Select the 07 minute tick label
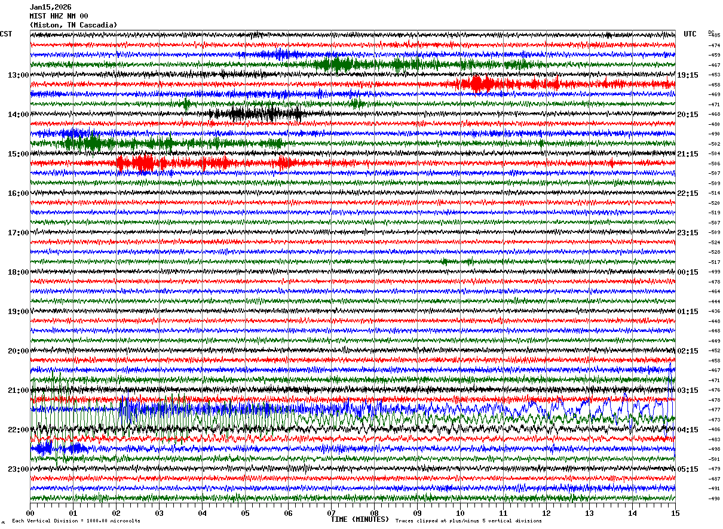 (331, 513)
